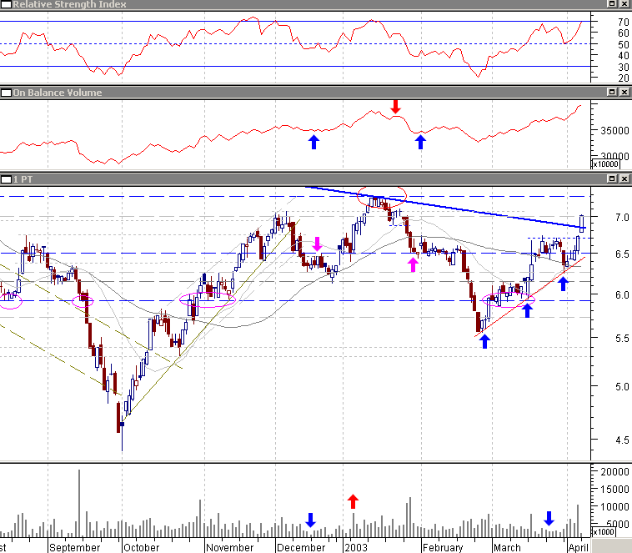This screenshot has width=632, height=553.
Task: Click the 20000 volume axis label
Action: tap(614, 471)
